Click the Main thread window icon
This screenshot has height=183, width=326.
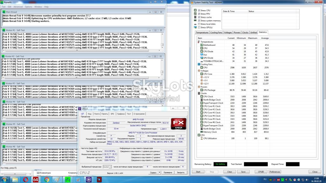coord(4,12)
